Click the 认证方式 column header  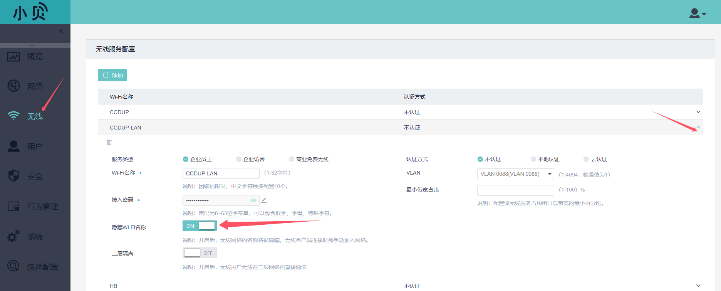tap(414, 97)
